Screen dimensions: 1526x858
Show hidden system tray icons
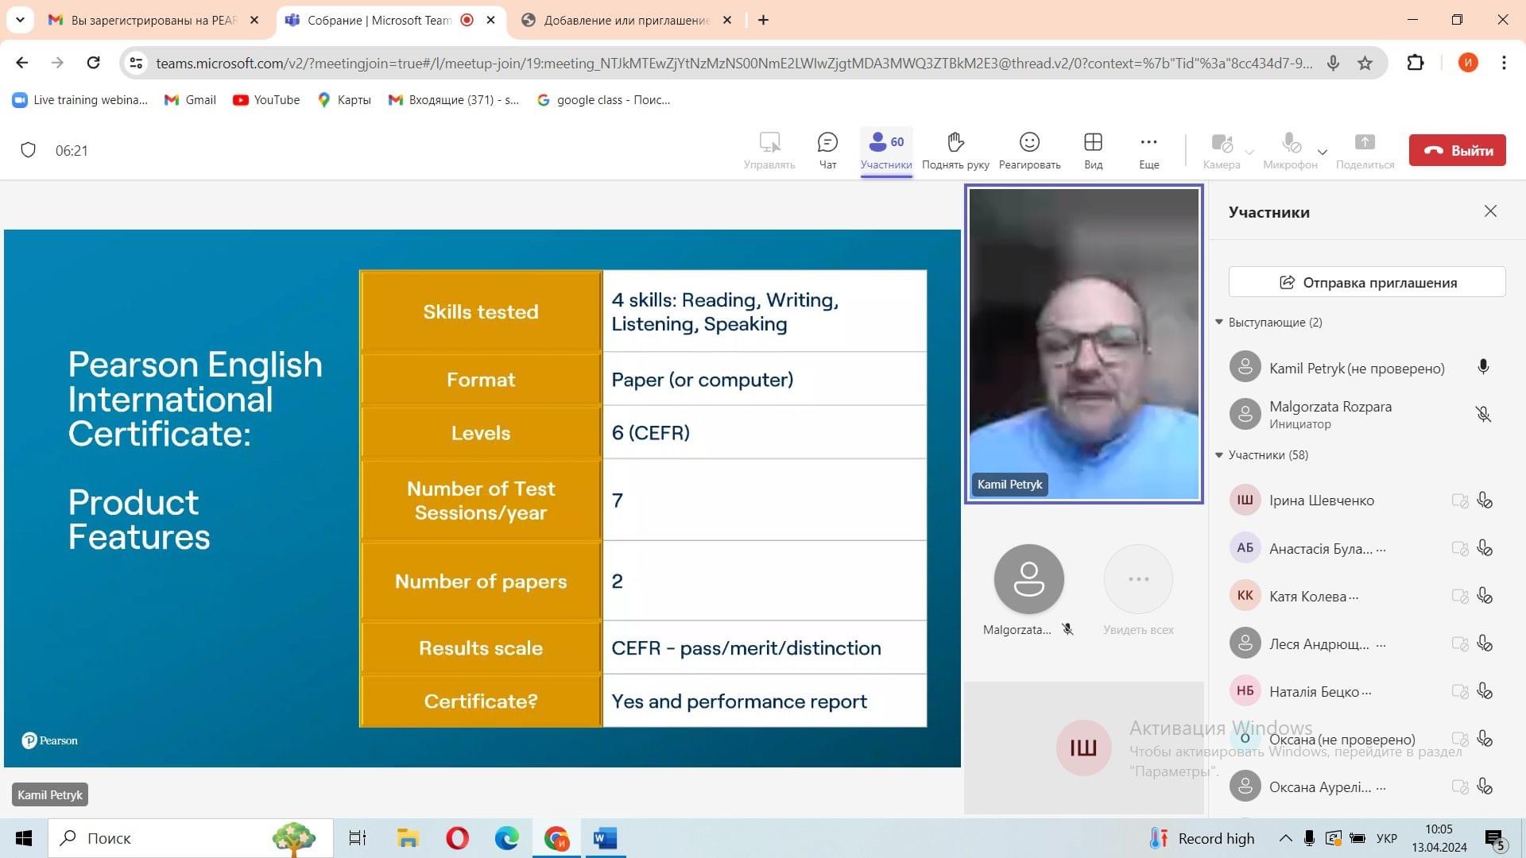pos(1284,838)
